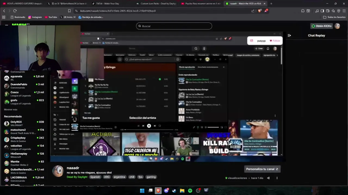The image size is (348, 195).
Task: Open the Extensions puzzle icon
Action: (x=303, y=11)
